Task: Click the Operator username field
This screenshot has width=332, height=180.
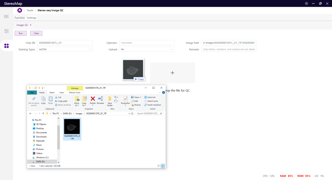Action: [x=147, y=43]
